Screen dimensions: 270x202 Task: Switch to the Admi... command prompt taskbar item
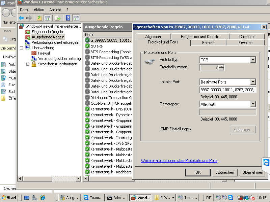click(x=117, y=198)
